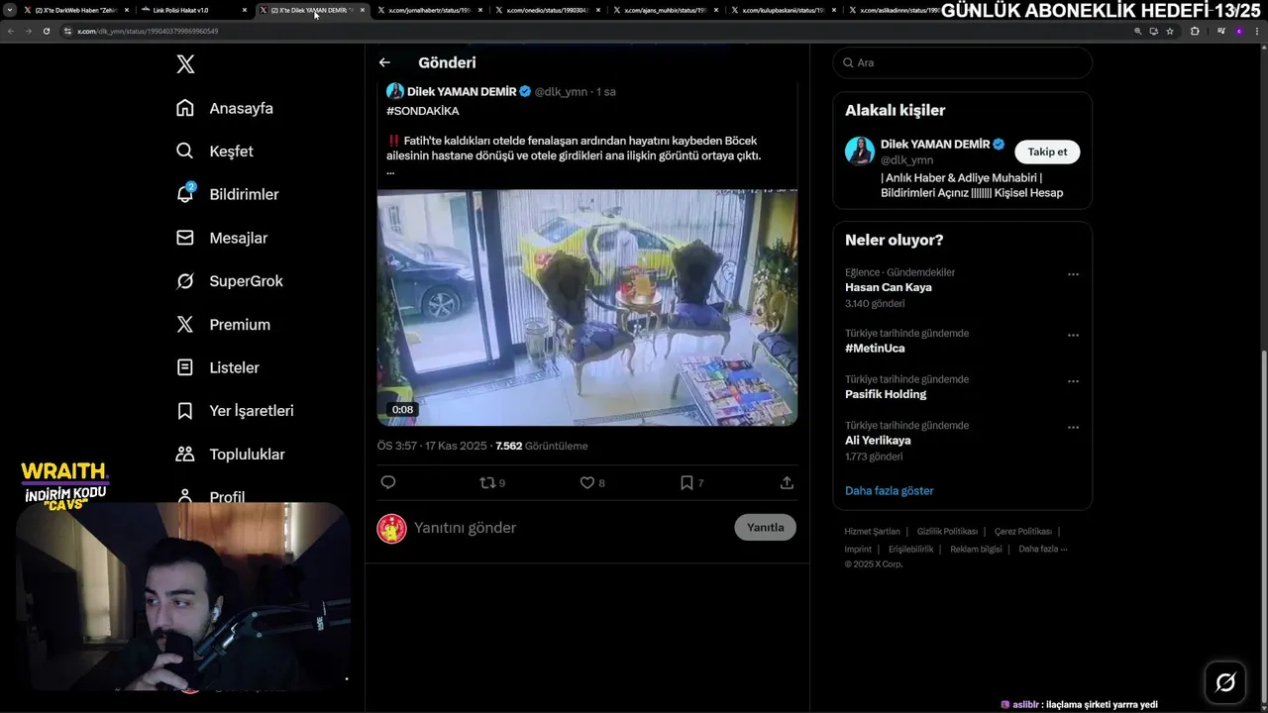Open Dilek YAMAN DEMİR in Alakalı kişiler

pos(935,144)
